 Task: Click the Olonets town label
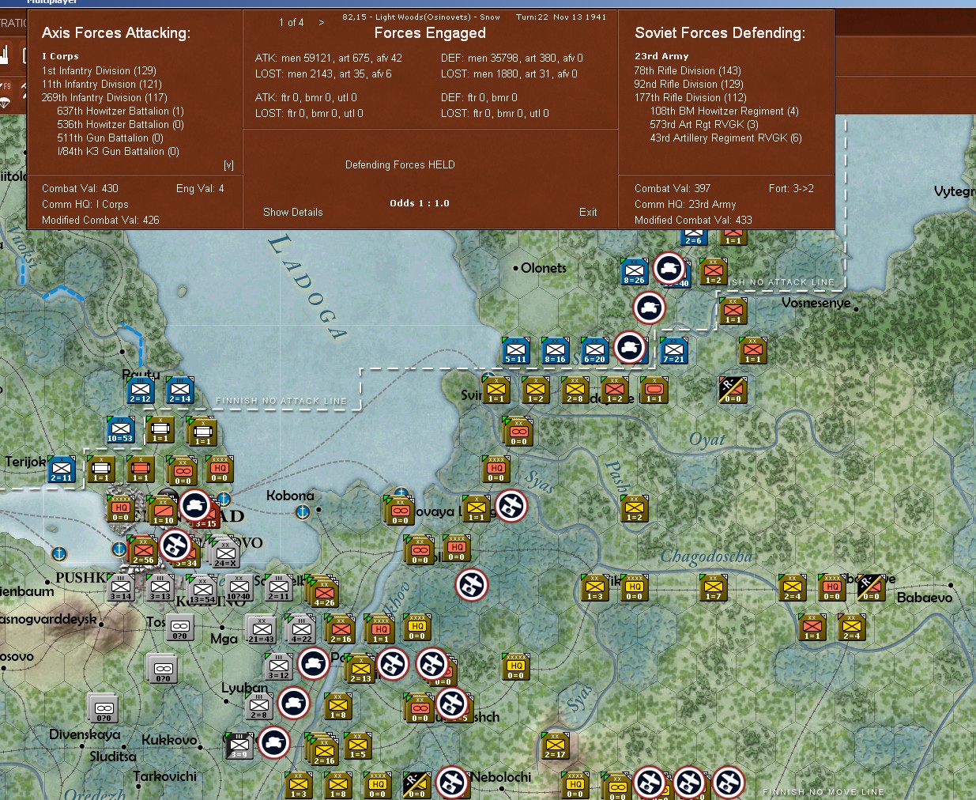point(544,268)
